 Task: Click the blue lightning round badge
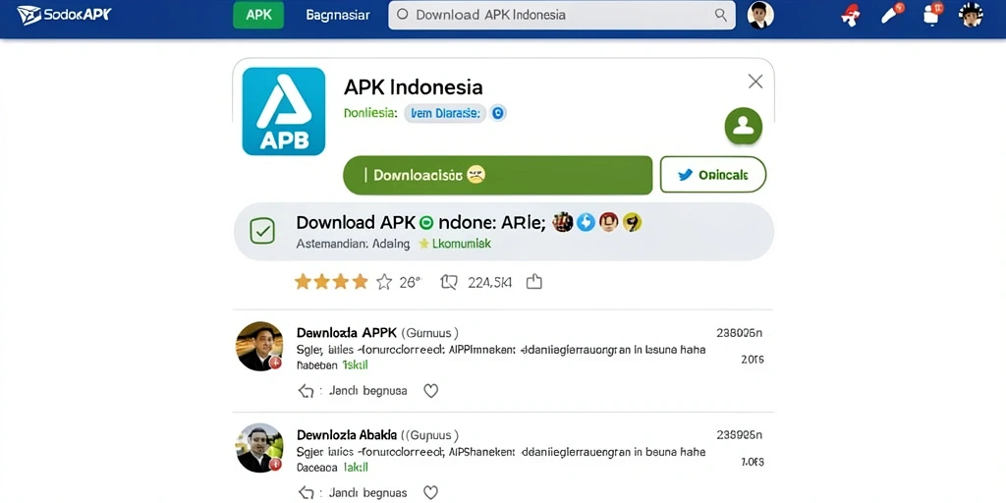[586, 222]
